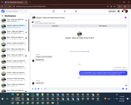Open Alex's conversation
131x105 pixels.
[x=14, y=67]
